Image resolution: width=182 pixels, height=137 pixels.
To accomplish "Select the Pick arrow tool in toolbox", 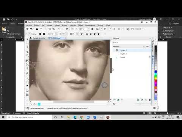I will pos(27,39).
